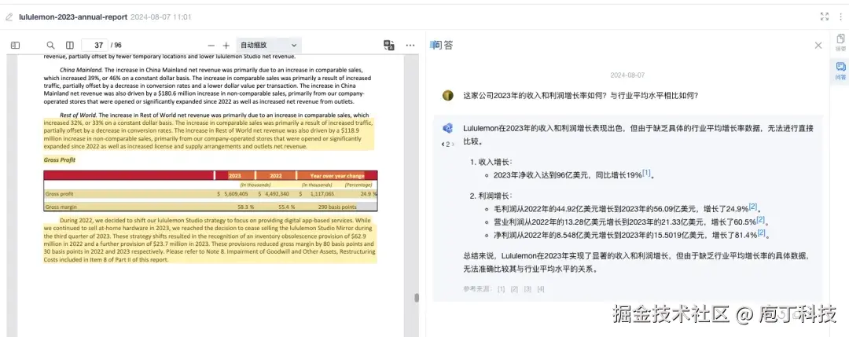
Task: Open citation [2] after 增长了81.4%
Action: coord(761,233)
